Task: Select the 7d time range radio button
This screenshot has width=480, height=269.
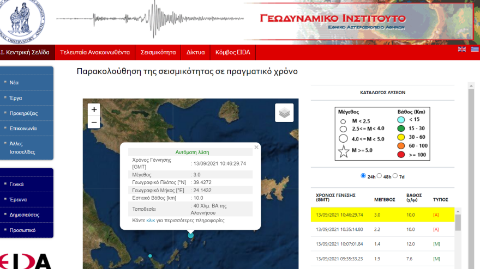Action: pyautogui.click(x=395, y=176)
